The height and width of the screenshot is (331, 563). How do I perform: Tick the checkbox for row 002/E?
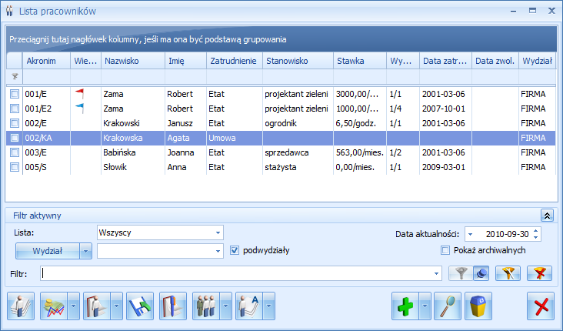[x=15, y=123]
